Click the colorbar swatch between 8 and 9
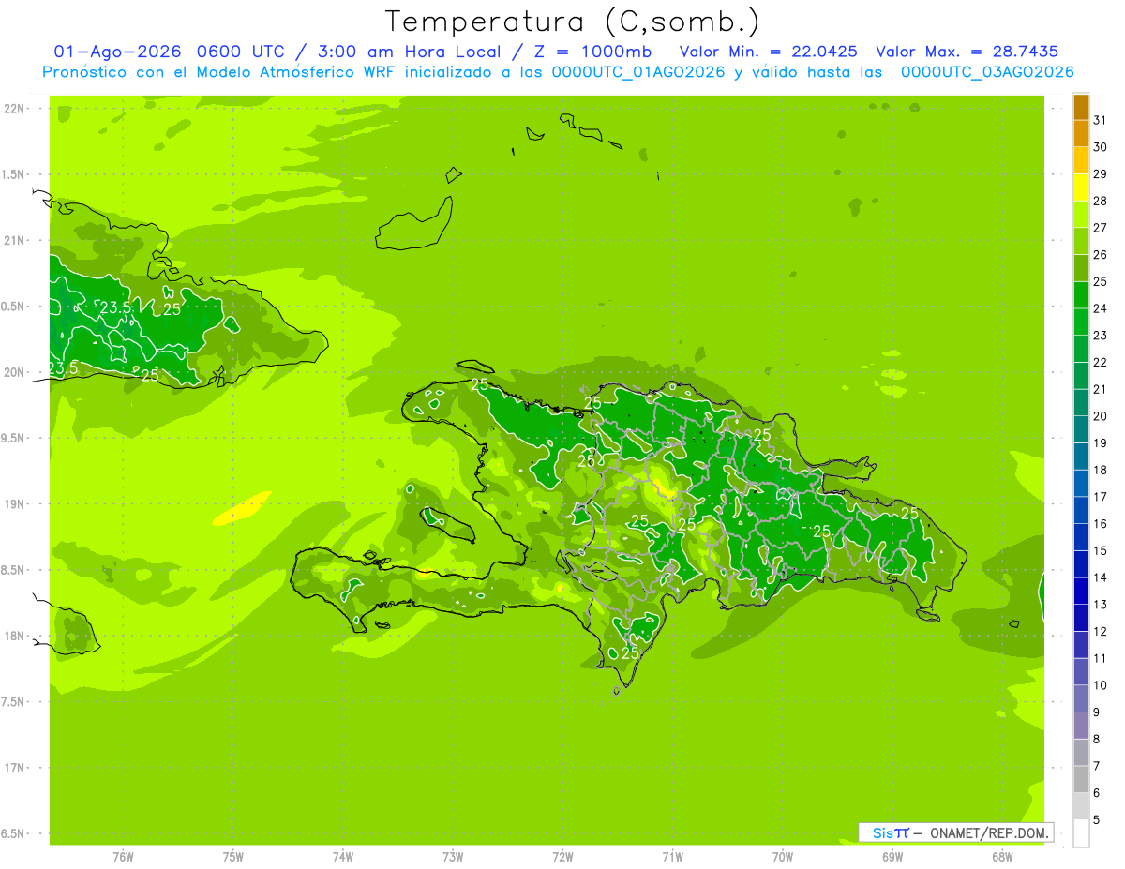Image resolution: width=1125 pixels, height=869 pixels. click(x=1081, y=726)
